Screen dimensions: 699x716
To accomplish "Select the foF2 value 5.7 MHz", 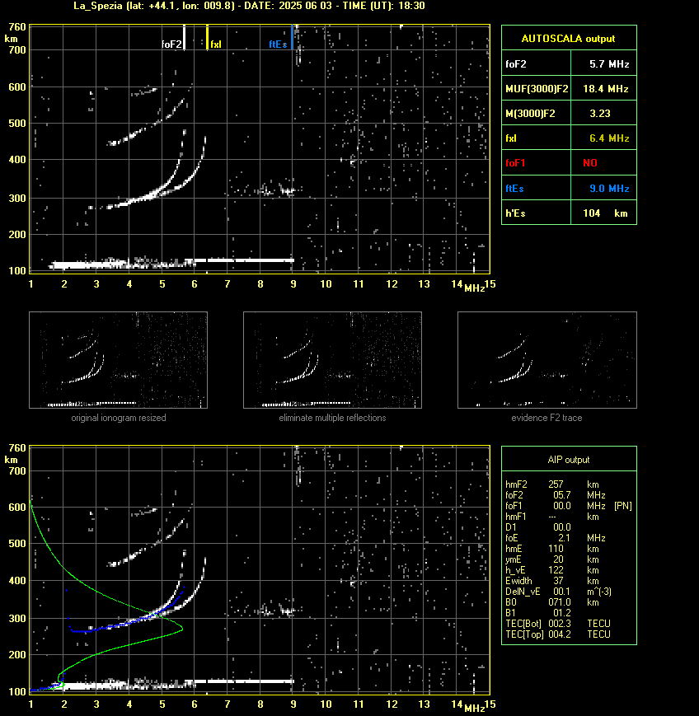I will click(609, 64).
